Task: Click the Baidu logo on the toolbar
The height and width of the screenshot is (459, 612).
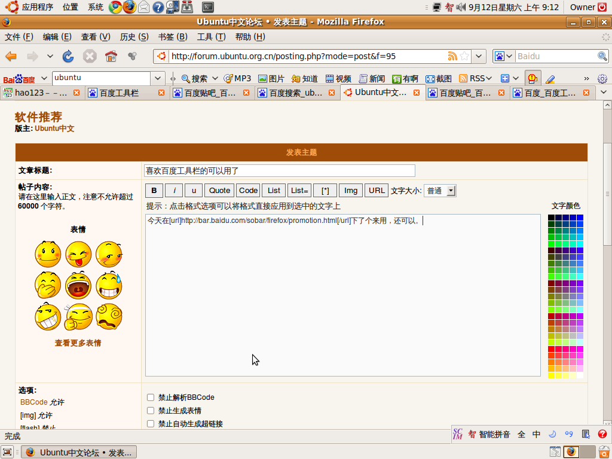Action: tap(19, 79)
